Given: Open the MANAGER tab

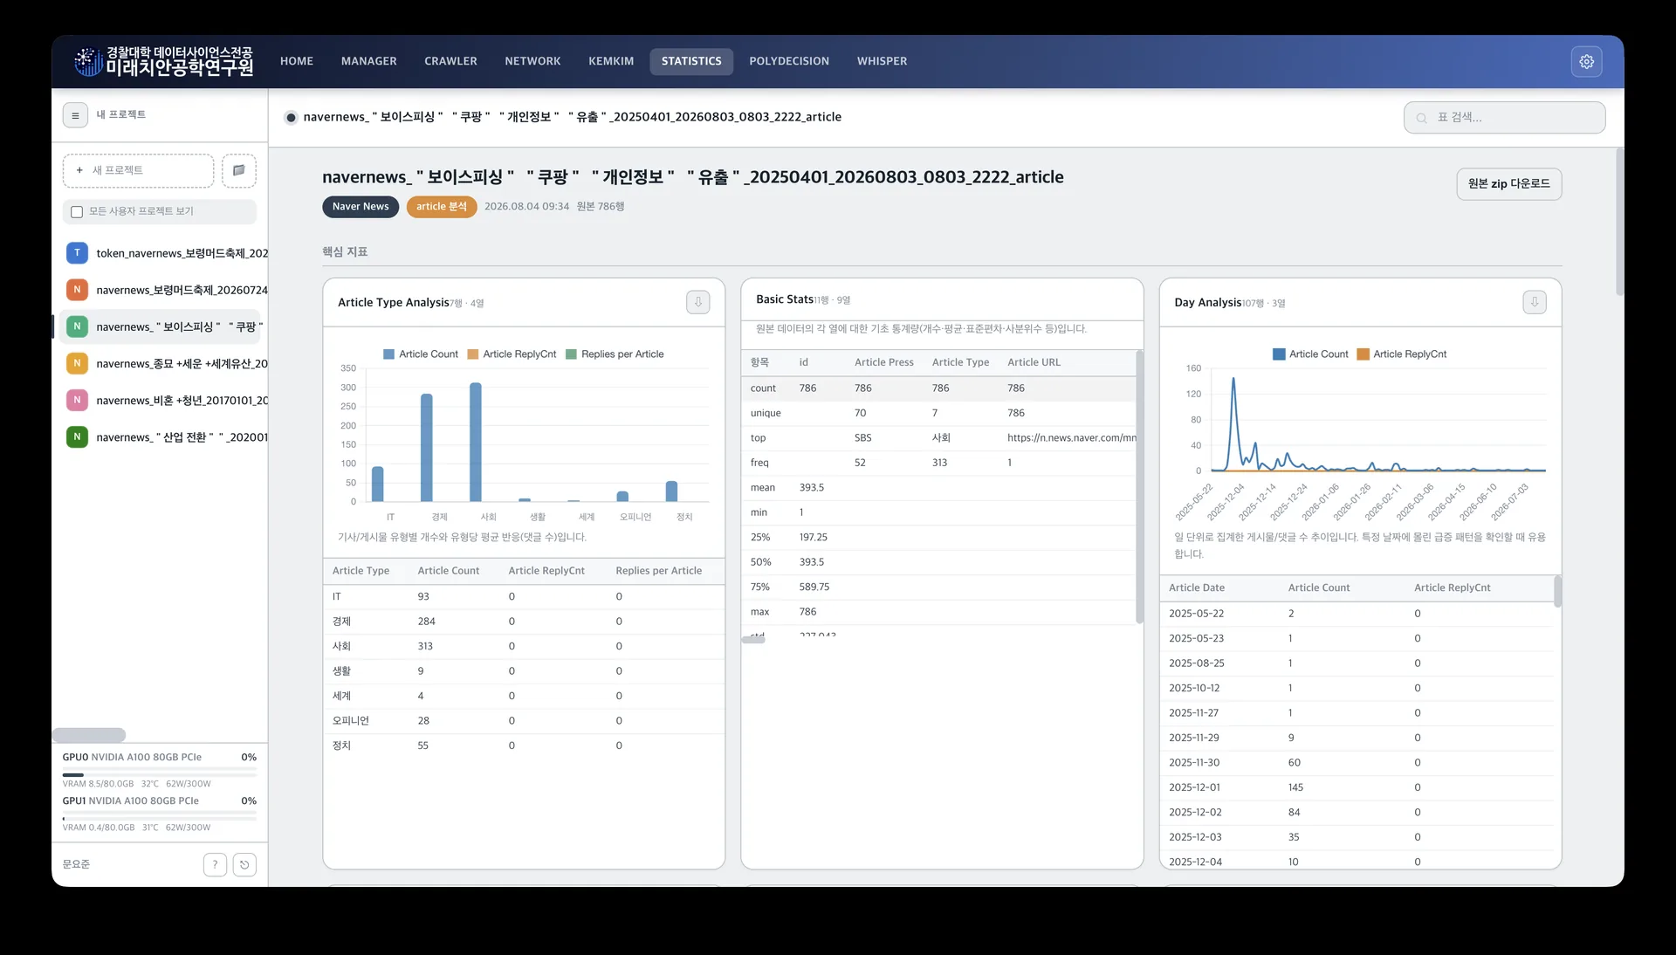Looking at the screenshot, I should pyautogui.click(x=368, y=61).
